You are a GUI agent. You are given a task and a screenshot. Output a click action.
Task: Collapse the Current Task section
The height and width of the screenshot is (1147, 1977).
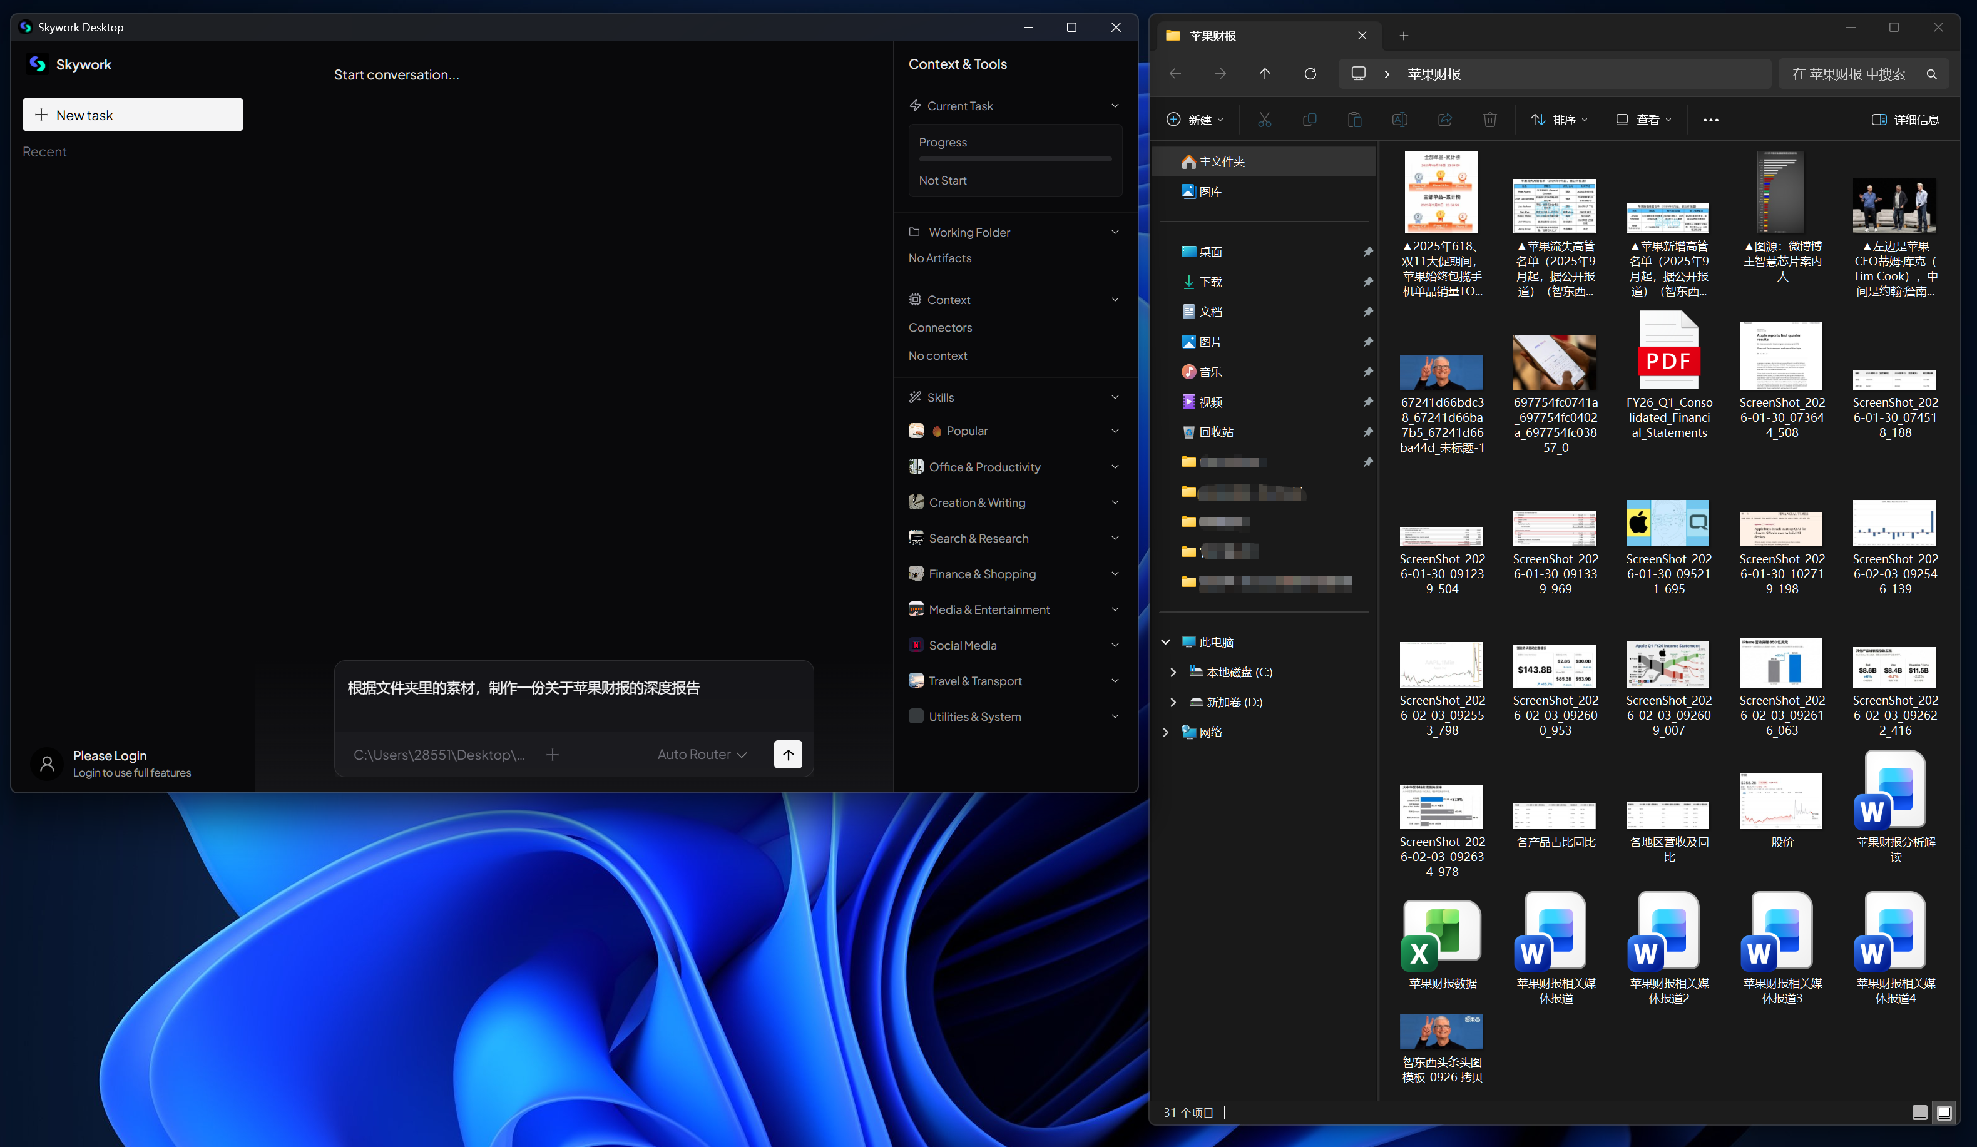(x=1115, y=106)
